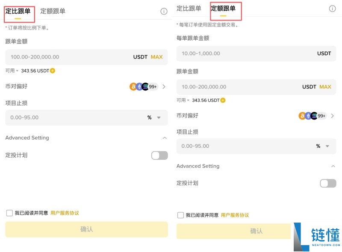Expand the 币对偏好 coin preference list
Viewport: 342px width, 252px height.
[164, 87]
